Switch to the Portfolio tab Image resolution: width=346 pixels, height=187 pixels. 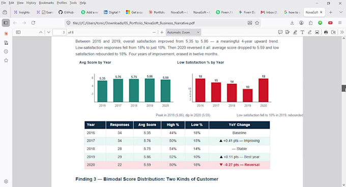pos(157,12)
